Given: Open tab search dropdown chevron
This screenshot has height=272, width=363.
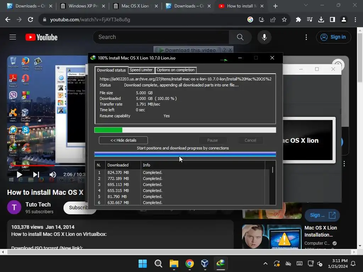Looking at the screenshot, I should coord(306,5).
